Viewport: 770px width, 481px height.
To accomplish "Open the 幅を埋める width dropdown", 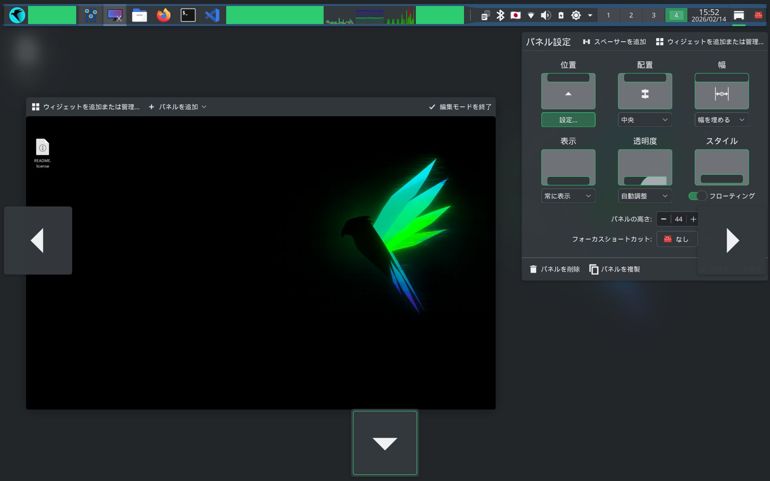I will tap(721, 120).
